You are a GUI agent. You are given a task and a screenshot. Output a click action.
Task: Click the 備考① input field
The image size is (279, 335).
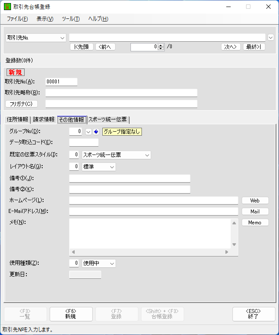click(130, 178)
